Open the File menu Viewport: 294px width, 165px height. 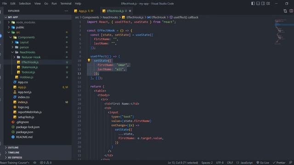point(5,4)
